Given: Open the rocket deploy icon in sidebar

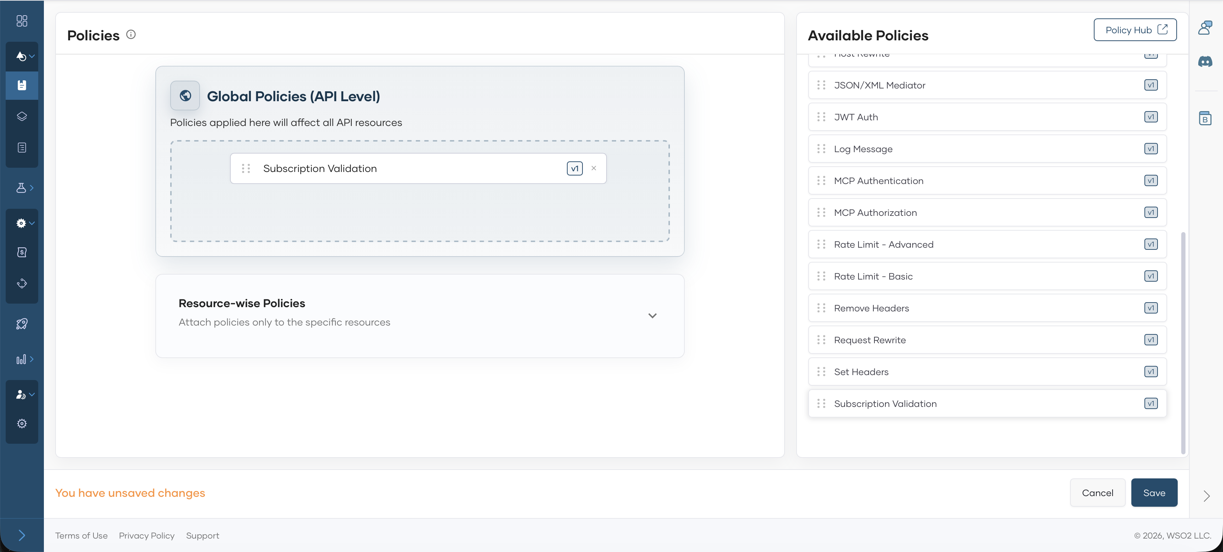Looking at the screenshot, I should (22, 324).
